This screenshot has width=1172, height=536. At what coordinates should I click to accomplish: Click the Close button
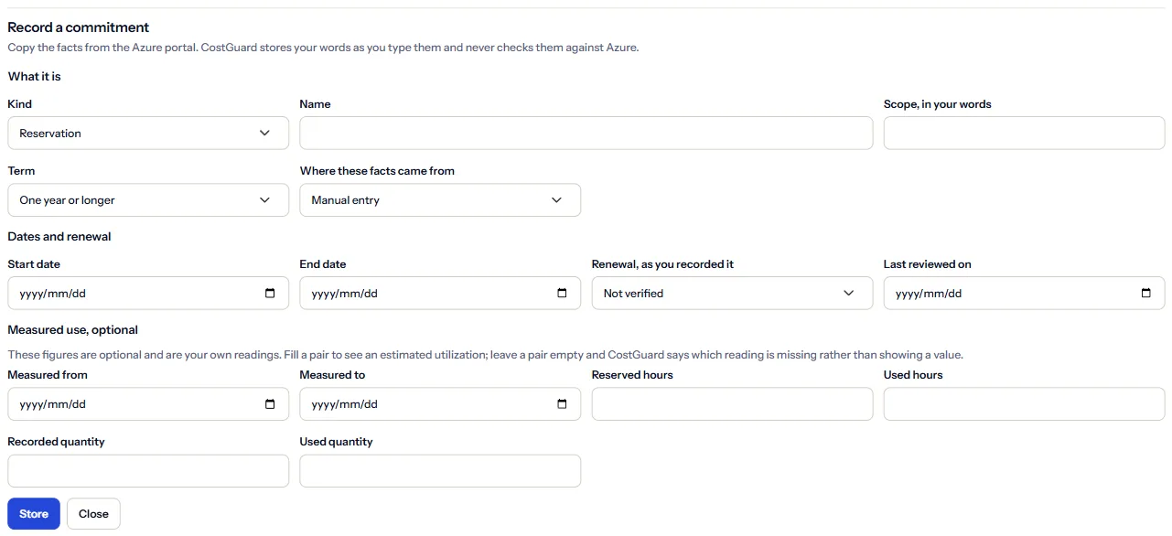[93, 514]
